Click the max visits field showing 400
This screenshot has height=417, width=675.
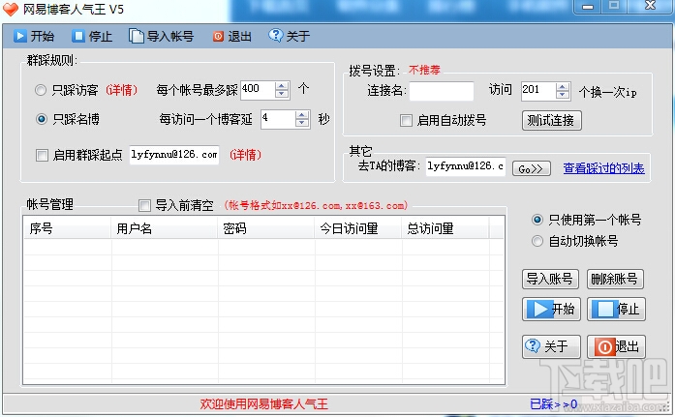tap(258, 90)
